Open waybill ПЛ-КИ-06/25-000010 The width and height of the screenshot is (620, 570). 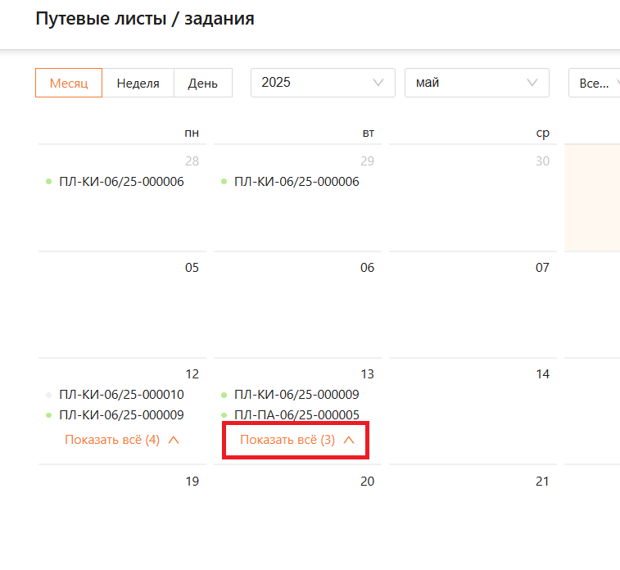point(121,395)
